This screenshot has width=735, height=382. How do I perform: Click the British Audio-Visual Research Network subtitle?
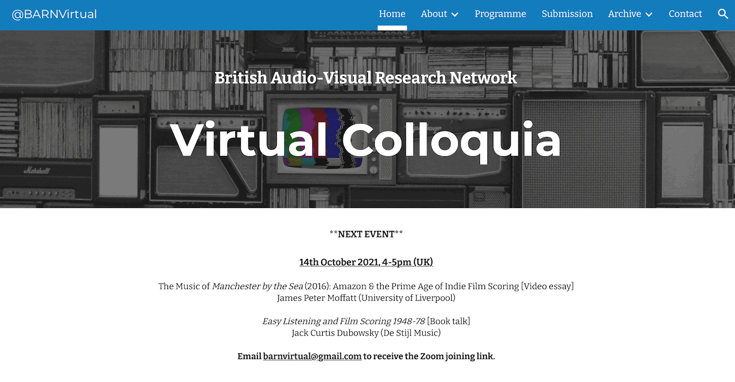pyautogui.click(x=366, y=78)
